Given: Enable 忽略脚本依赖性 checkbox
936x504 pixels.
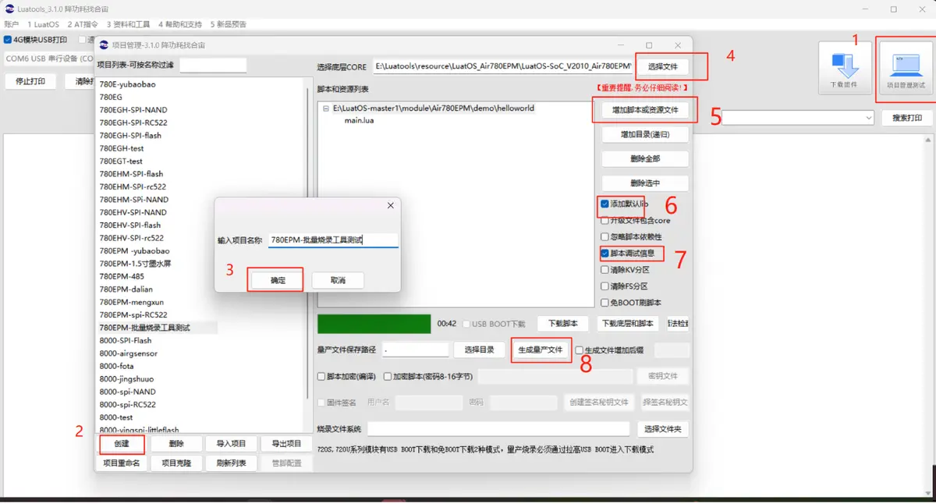Looking at the screenshot, I should click(605, 237).
